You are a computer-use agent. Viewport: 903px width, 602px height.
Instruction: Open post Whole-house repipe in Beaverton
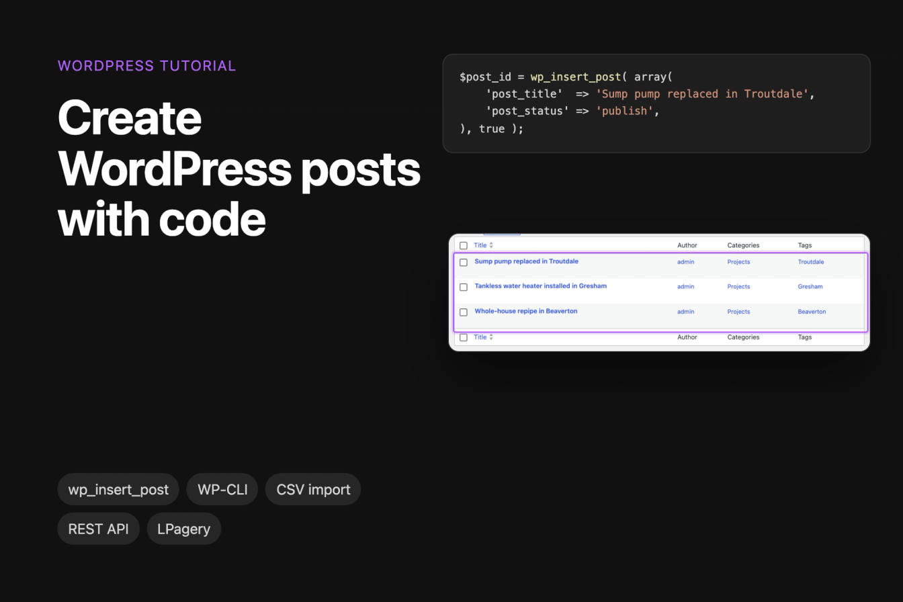tap(525, 311)
